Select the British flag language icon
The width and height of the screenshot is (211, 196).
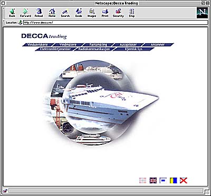153,181
